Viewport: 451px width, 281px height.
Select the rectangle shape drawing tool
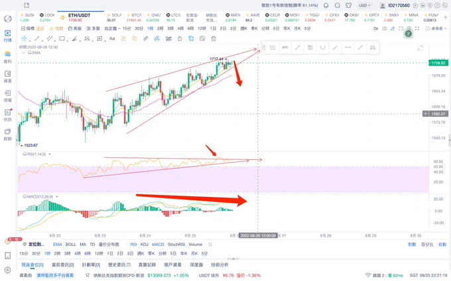[62, 38]
